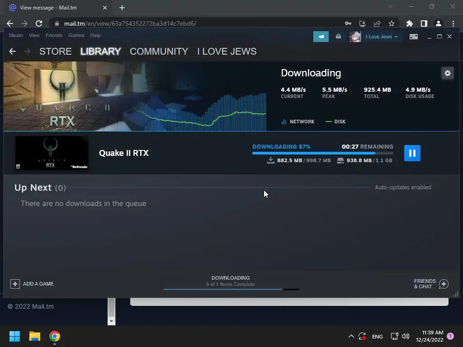This screenshot has height=347, width=463.
Task: Click the downloaded size download icon
Action: coord(270,160)
